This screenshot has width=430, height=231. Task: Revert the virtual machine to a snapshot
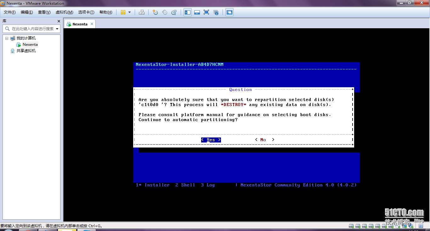point(165,12)
